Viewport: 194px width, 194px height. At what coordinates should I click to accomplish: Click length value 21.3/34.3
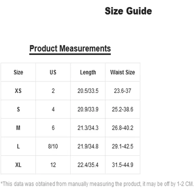point(88,128)
